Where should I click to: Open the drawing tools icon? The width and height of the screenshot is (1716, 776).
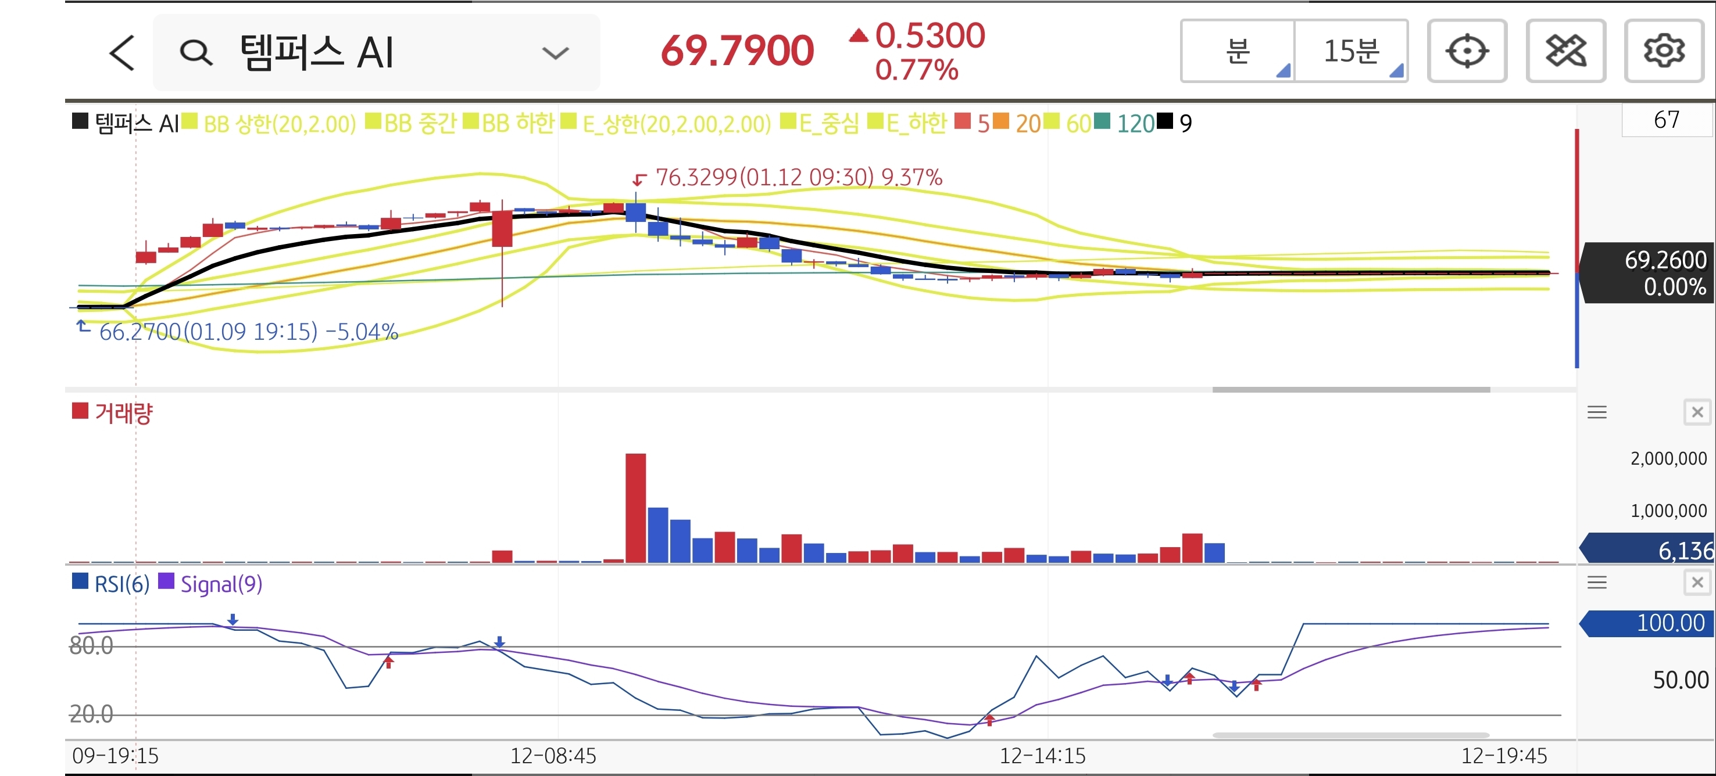click(x=1565, y=51)
